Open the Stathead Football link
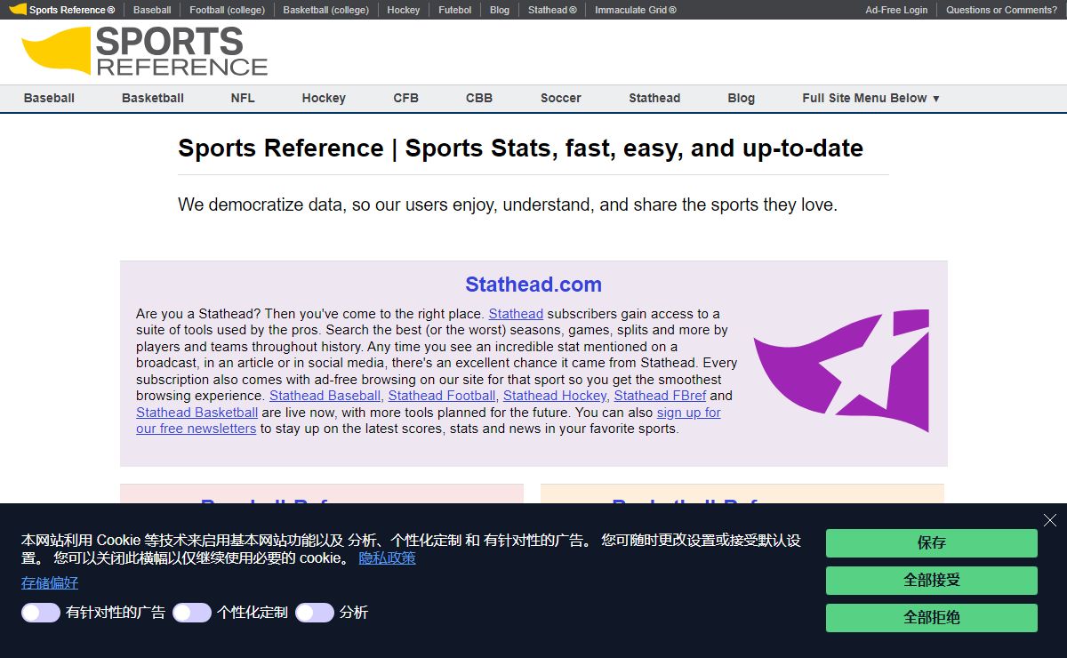Viewport: 1067px width, 658px height. [x=442, y=396]
